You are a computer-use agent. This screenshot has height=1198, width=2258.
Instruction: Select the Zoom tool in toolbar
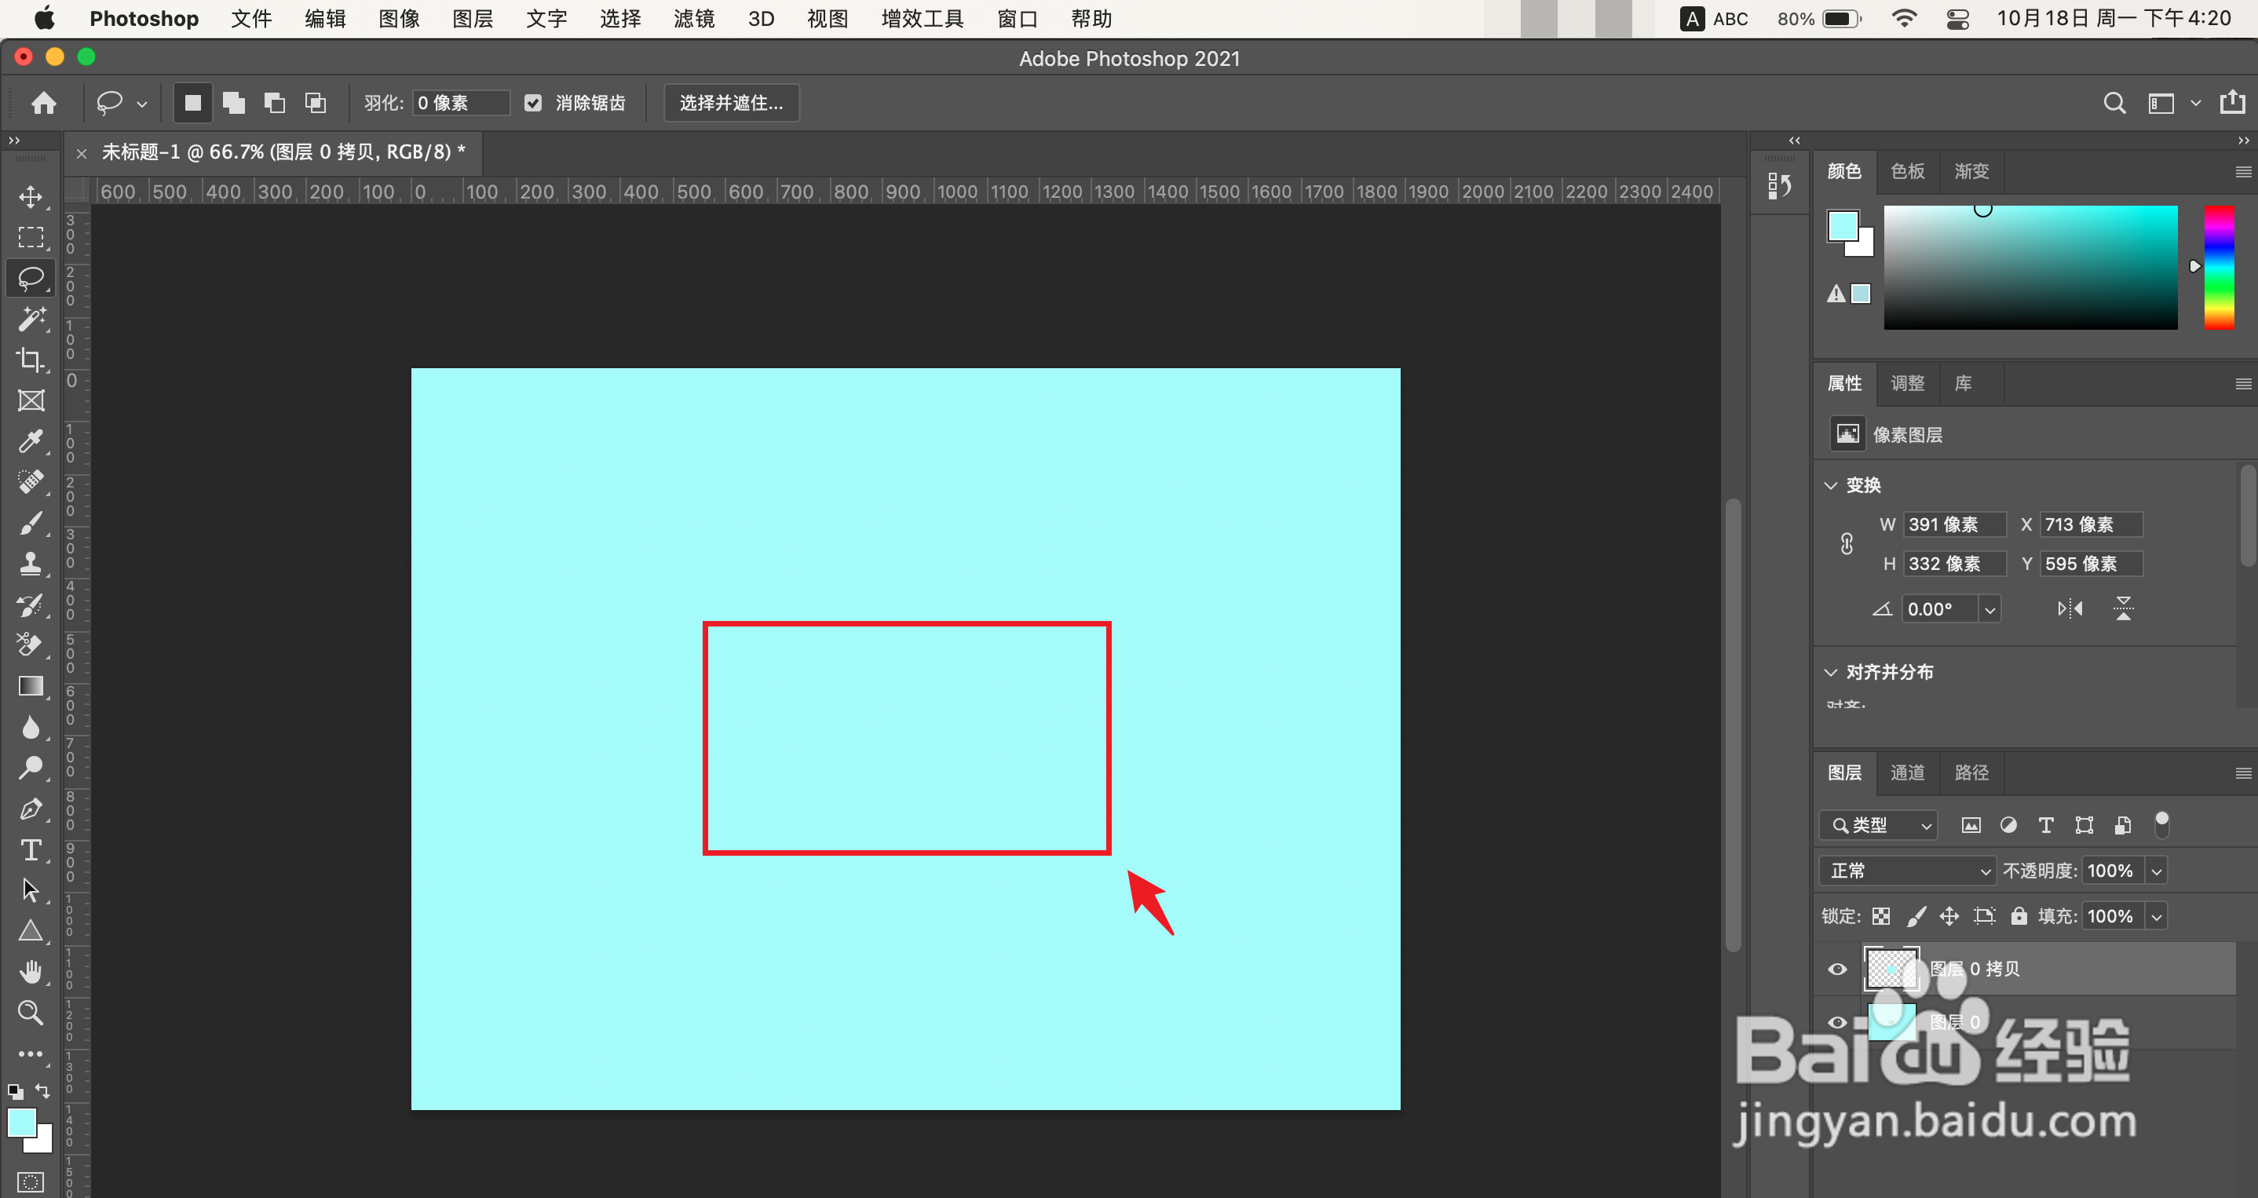pos(31,1012)
